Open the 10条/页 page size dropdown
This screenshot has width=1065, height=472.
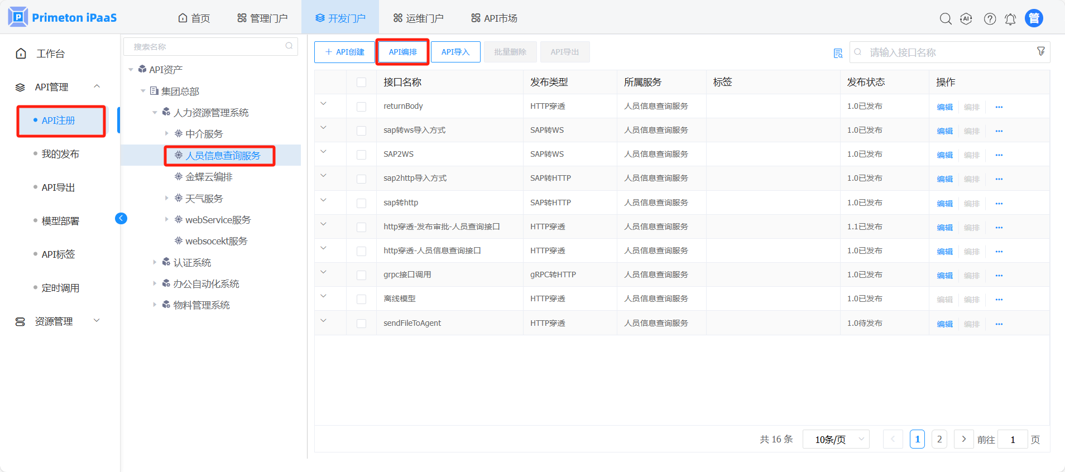pos(836,440)
